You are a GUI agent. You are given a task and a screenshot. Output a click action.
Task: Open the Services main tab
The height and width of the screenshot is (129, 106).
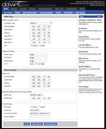pos(23,9)
